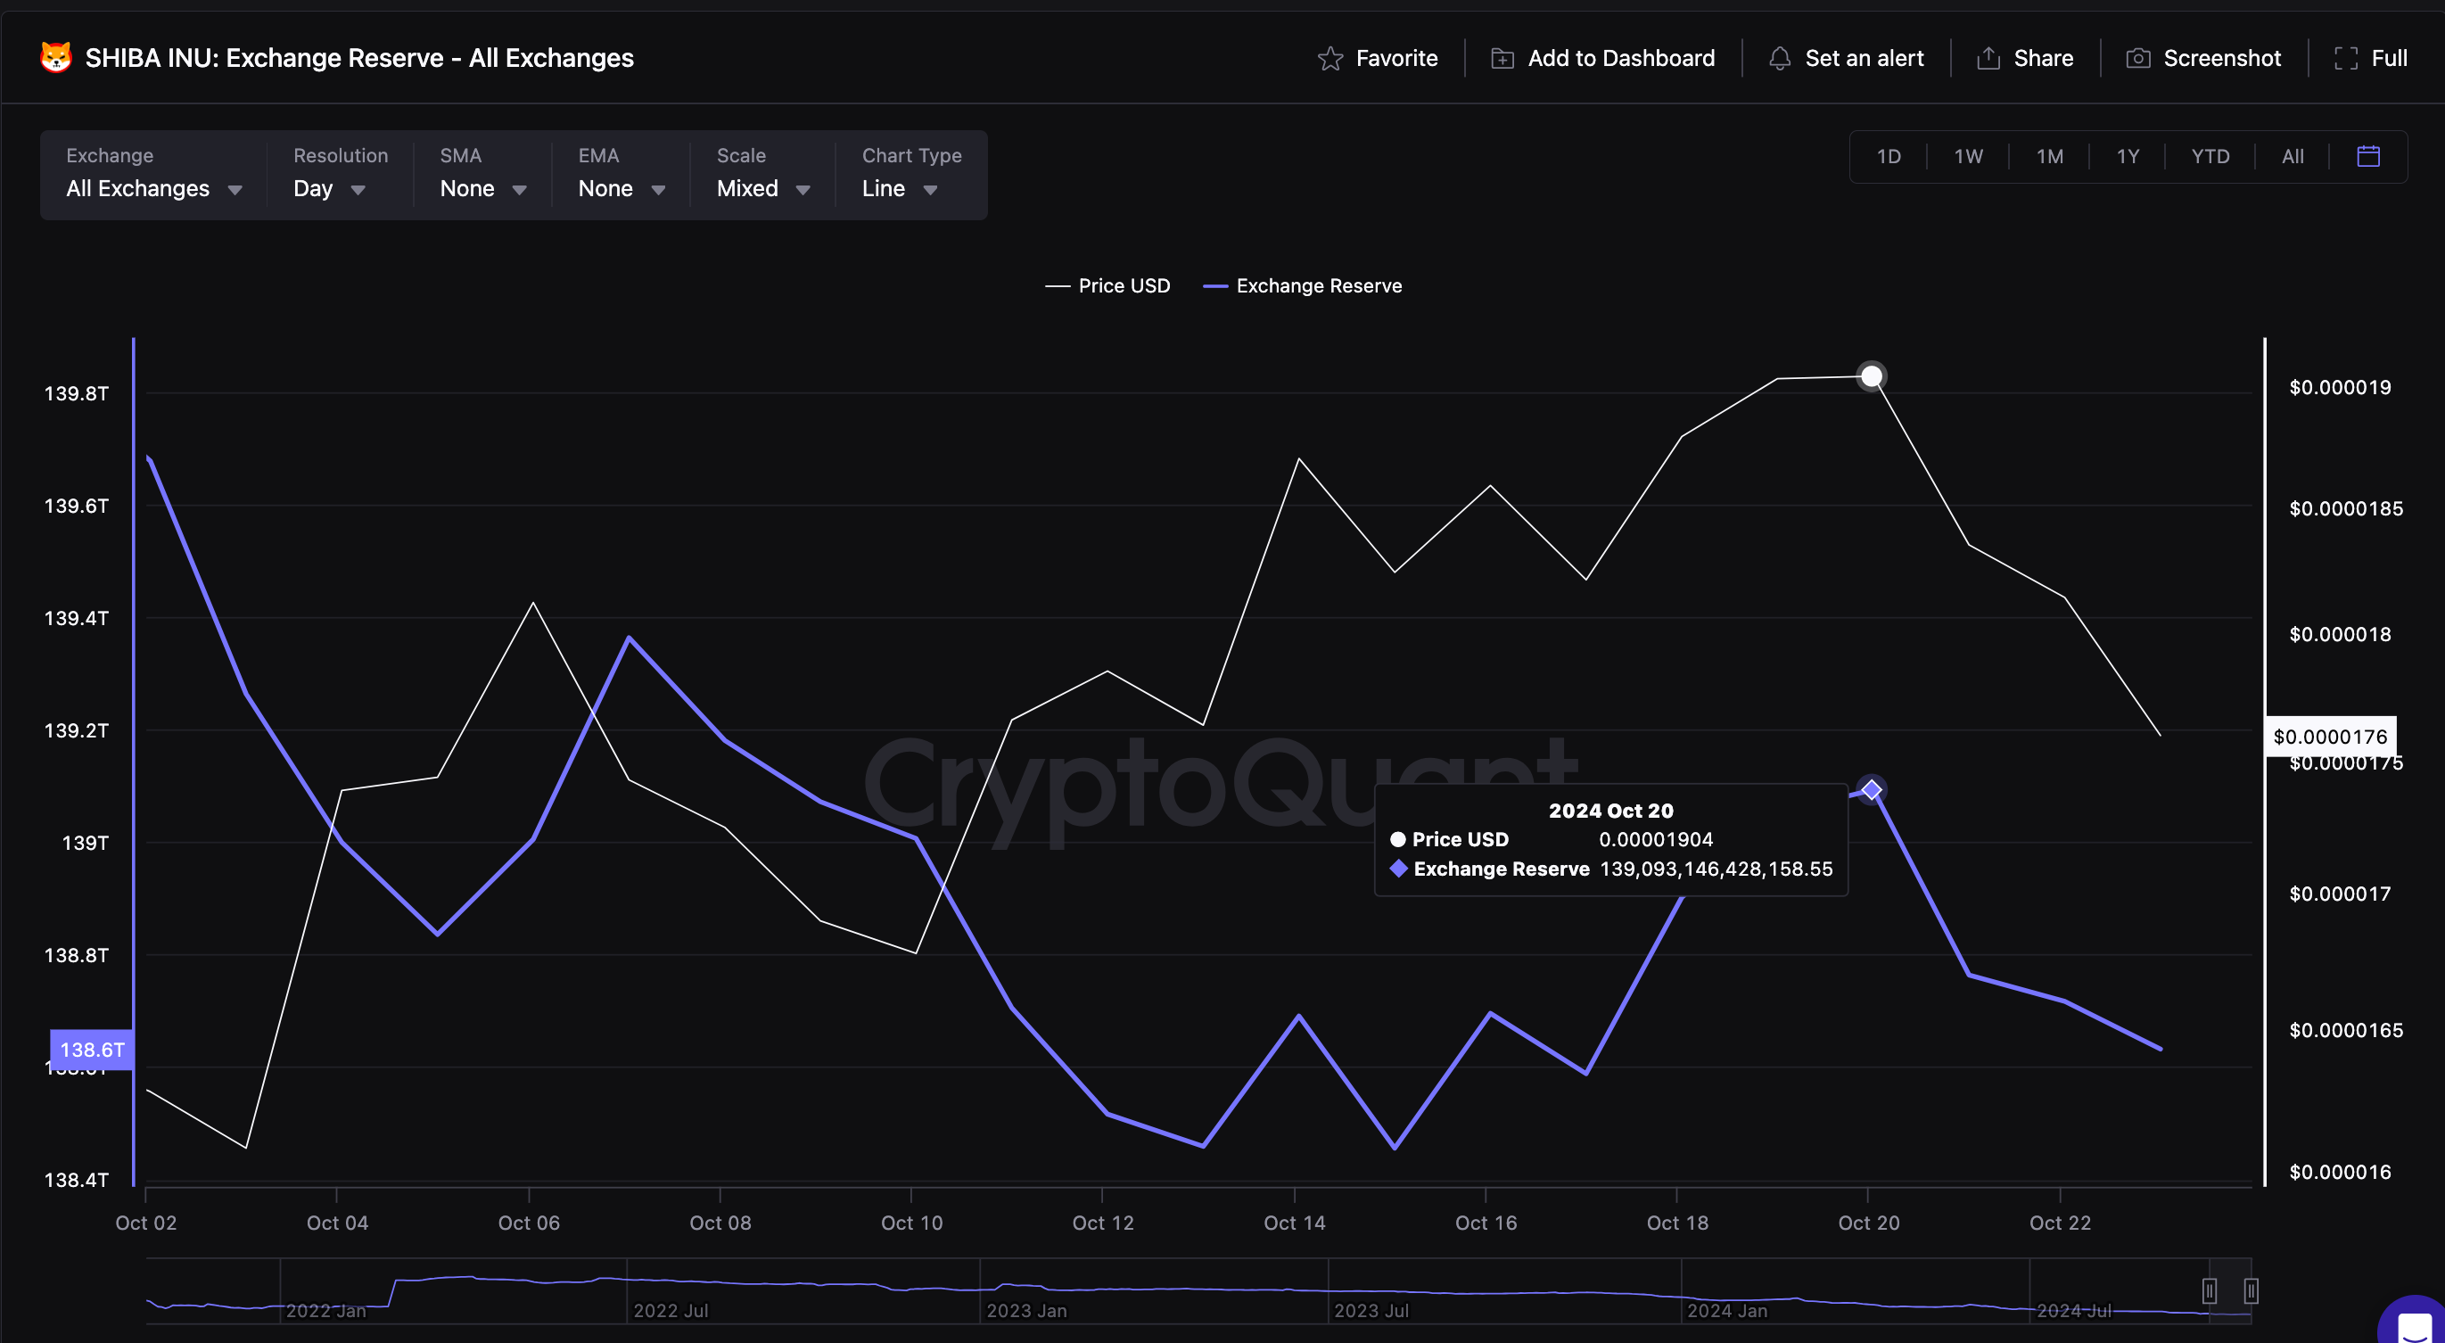
Task: Select the 1W time range
Action: pyautogui.click(x=1969, y=157)
